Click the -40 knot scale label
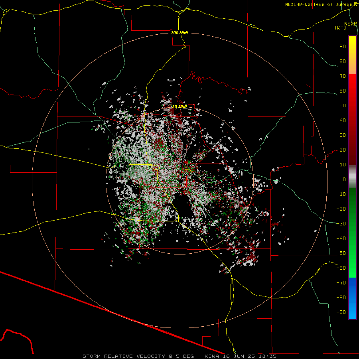359x359 pixels. (x=341, y=239)
